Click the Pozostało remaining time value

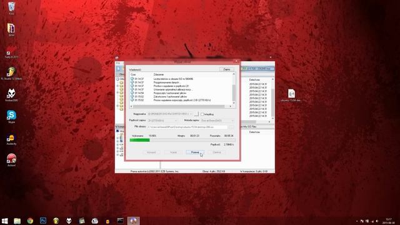coord(229,136)
